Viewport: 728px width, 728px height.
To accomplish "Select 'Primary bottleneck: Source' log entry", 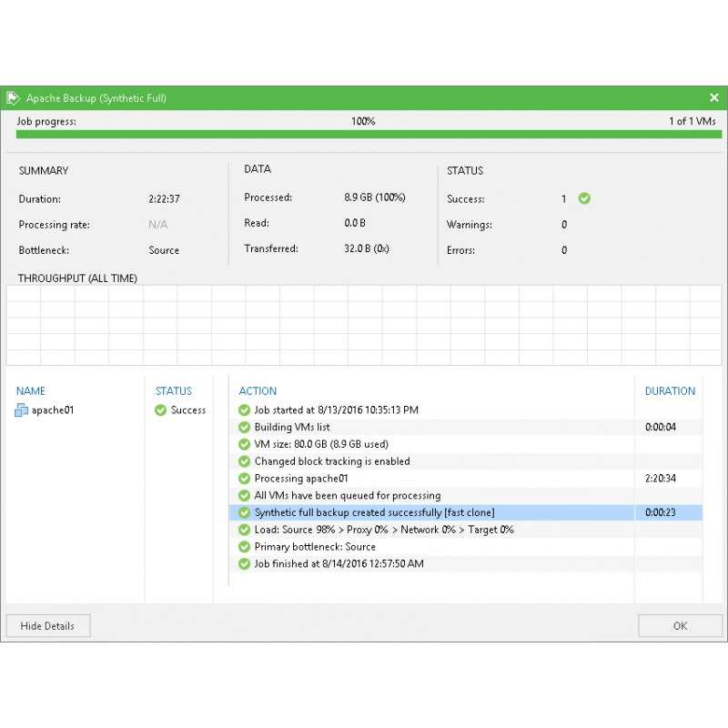I will point(466,547).
